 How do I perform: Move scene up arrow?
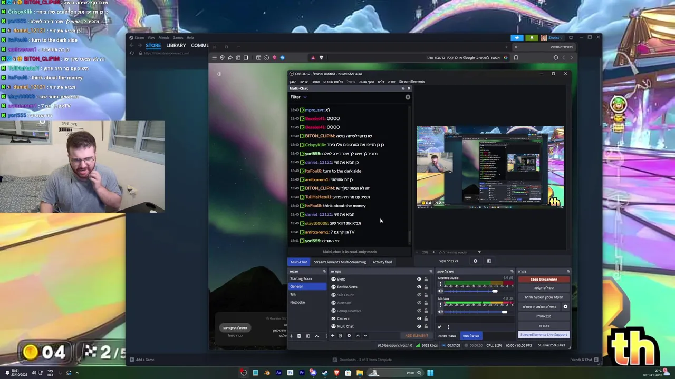(317, 336)
